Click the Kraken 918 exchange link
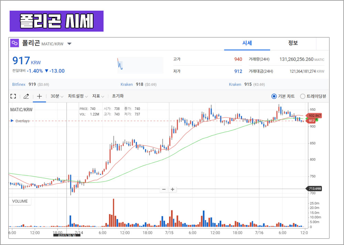The height and width of the screenshot is (245, 344). 127,85
